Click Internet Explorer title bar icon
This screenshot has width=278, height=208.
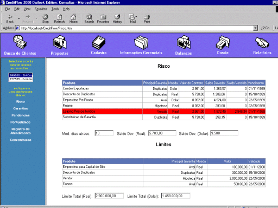2,3
